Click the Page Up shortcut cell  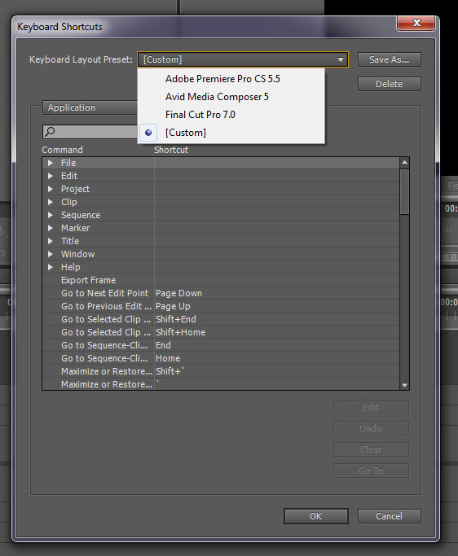(173, 306)
